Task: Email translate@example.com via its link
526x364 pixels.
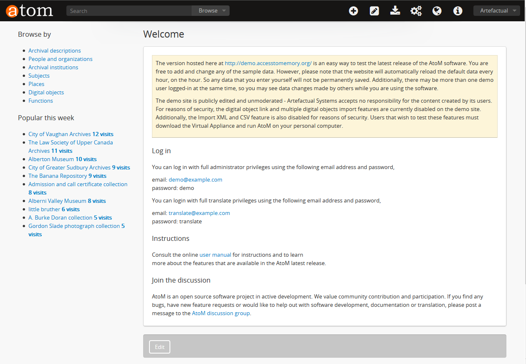Action: 199,213
